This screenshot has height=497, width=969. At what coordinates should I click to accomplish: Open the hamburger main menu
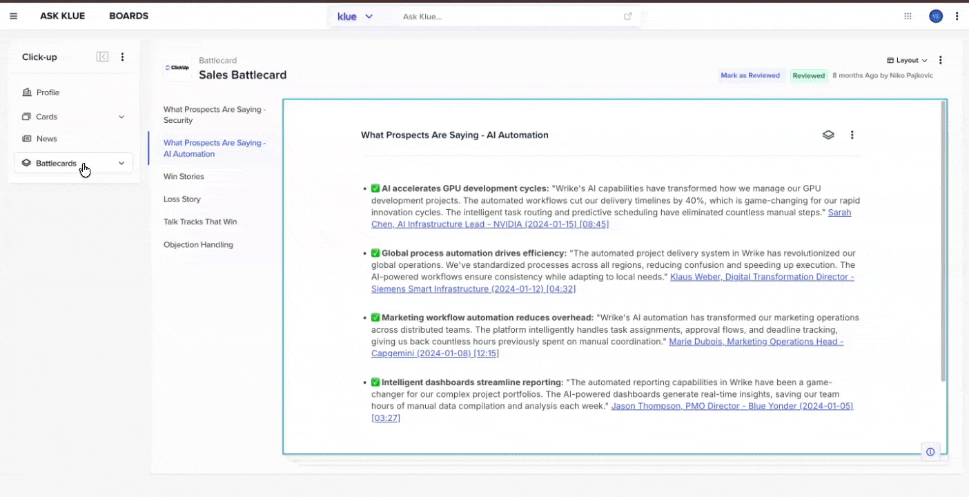tap(13, 16)
